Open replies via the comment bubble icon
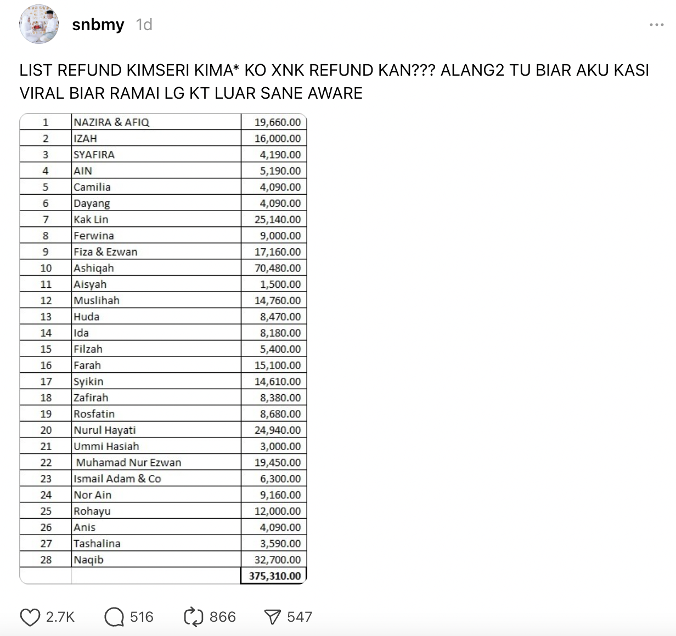 (114, 617)
